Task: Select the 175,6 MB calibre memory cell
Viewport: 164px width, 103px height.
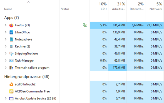Action: 118,67
